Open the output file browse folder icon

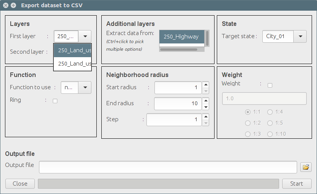click(306, 167)
